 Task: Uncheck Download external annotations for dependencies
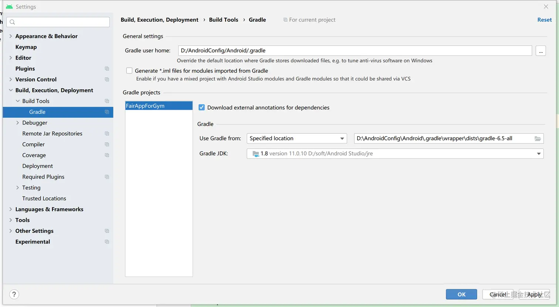click(x=201, y=108)
